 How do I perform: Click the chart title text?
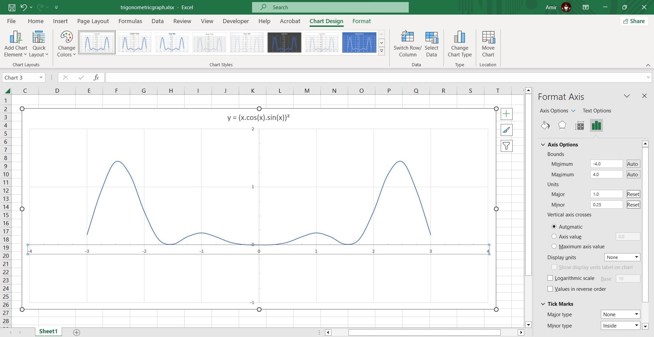(259, 118)
